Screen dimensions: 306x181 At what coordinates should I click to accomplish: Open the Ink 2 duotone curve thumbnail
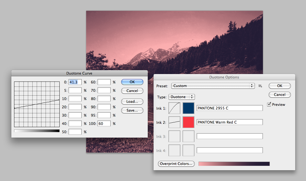(x=174, y=122)
